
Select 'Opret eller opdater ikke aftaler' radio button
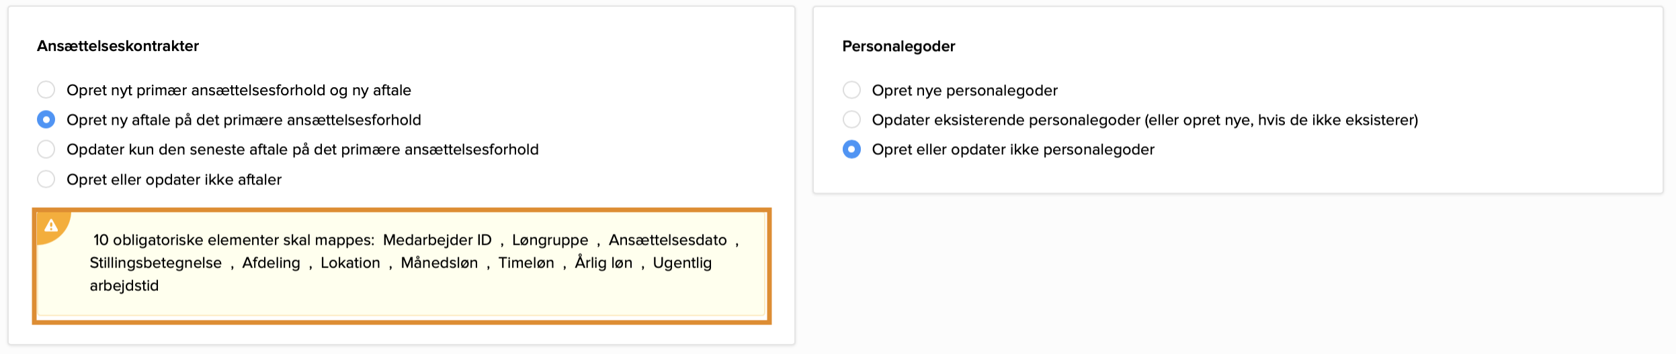point(46,179)
